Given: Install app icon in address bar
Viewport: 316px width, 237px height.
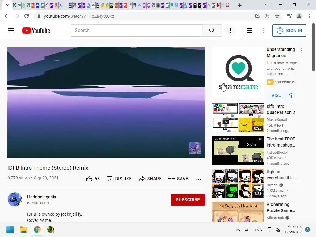Looking at the screenshot, I should [x=257, y=16].
